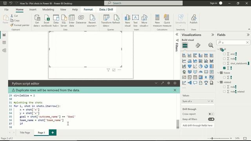Click Focus mode icon under visual
The width and height of the screenshot is (251, 141).
(114, 70)
